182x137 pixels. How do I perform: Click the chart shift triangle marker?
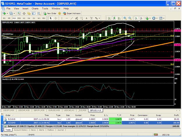[x=139, y=22]
